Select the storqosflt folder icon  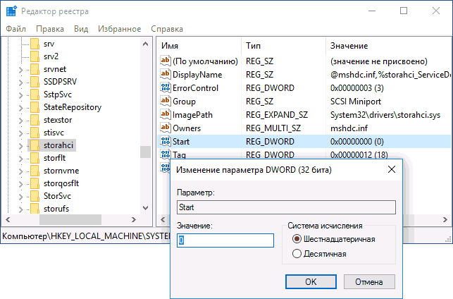(x=35, y=183)
